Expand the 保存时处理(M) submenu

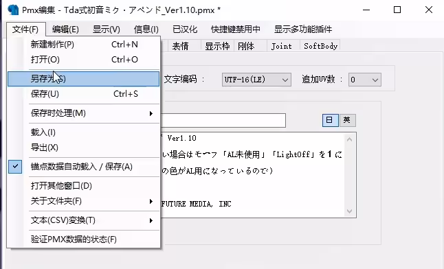pos(84,113)
